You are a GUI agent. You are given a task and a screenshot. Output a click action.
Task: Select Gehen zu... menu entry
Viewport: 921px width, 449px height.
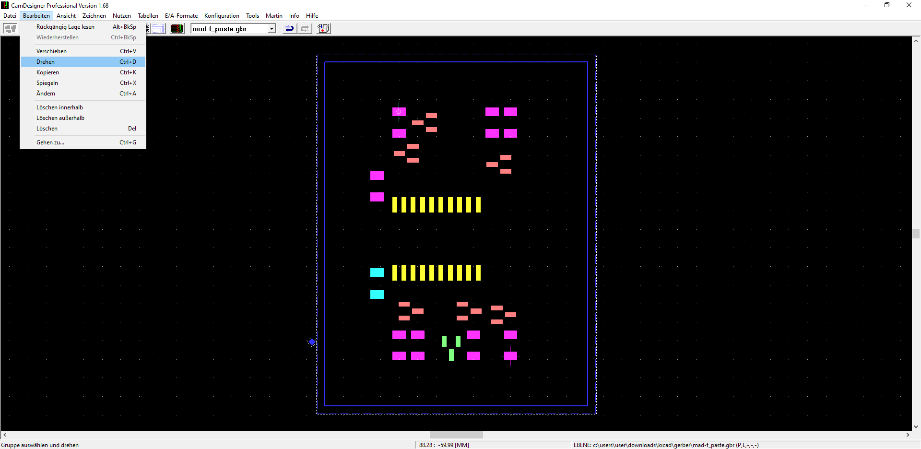[50, 142]
